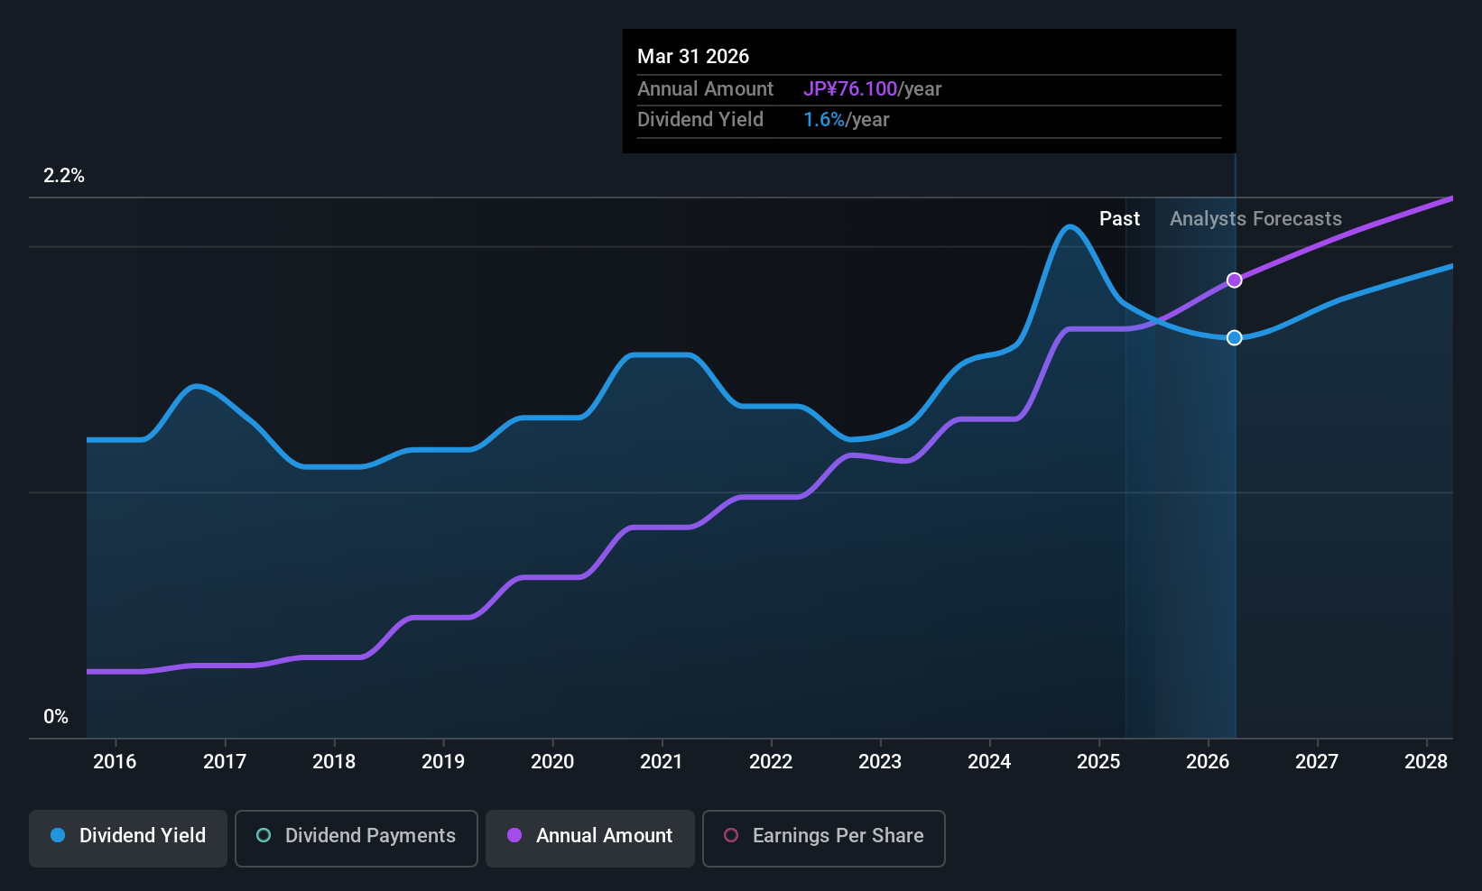
Task: Click the JP¥76.100 annual amount value
Action: [850, 89]
